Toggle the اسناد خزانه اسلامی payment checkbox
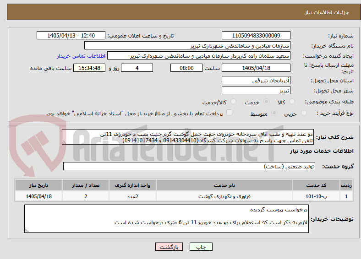 coord(230,113)
